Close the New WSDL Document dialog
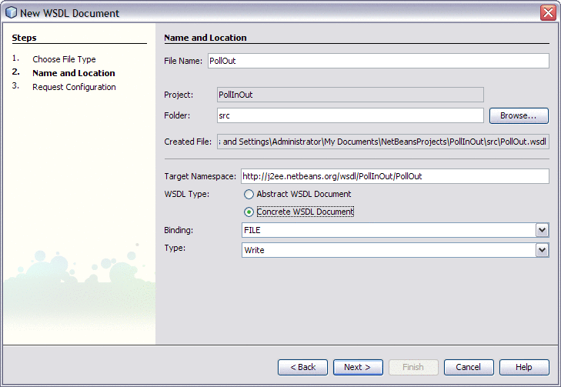This screenshot has height=387, width=561. [548, 13]
